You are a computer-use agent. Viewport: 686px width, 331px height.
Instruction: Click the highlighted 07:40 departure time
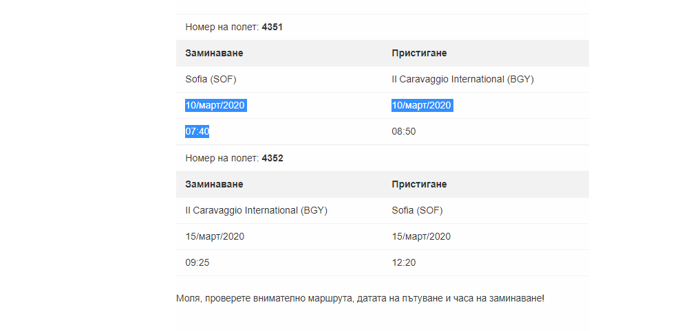point(197,132)
